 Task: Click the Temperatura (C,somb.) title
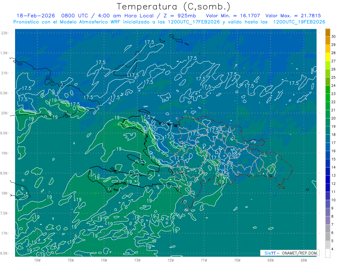[x=174, y=7]
